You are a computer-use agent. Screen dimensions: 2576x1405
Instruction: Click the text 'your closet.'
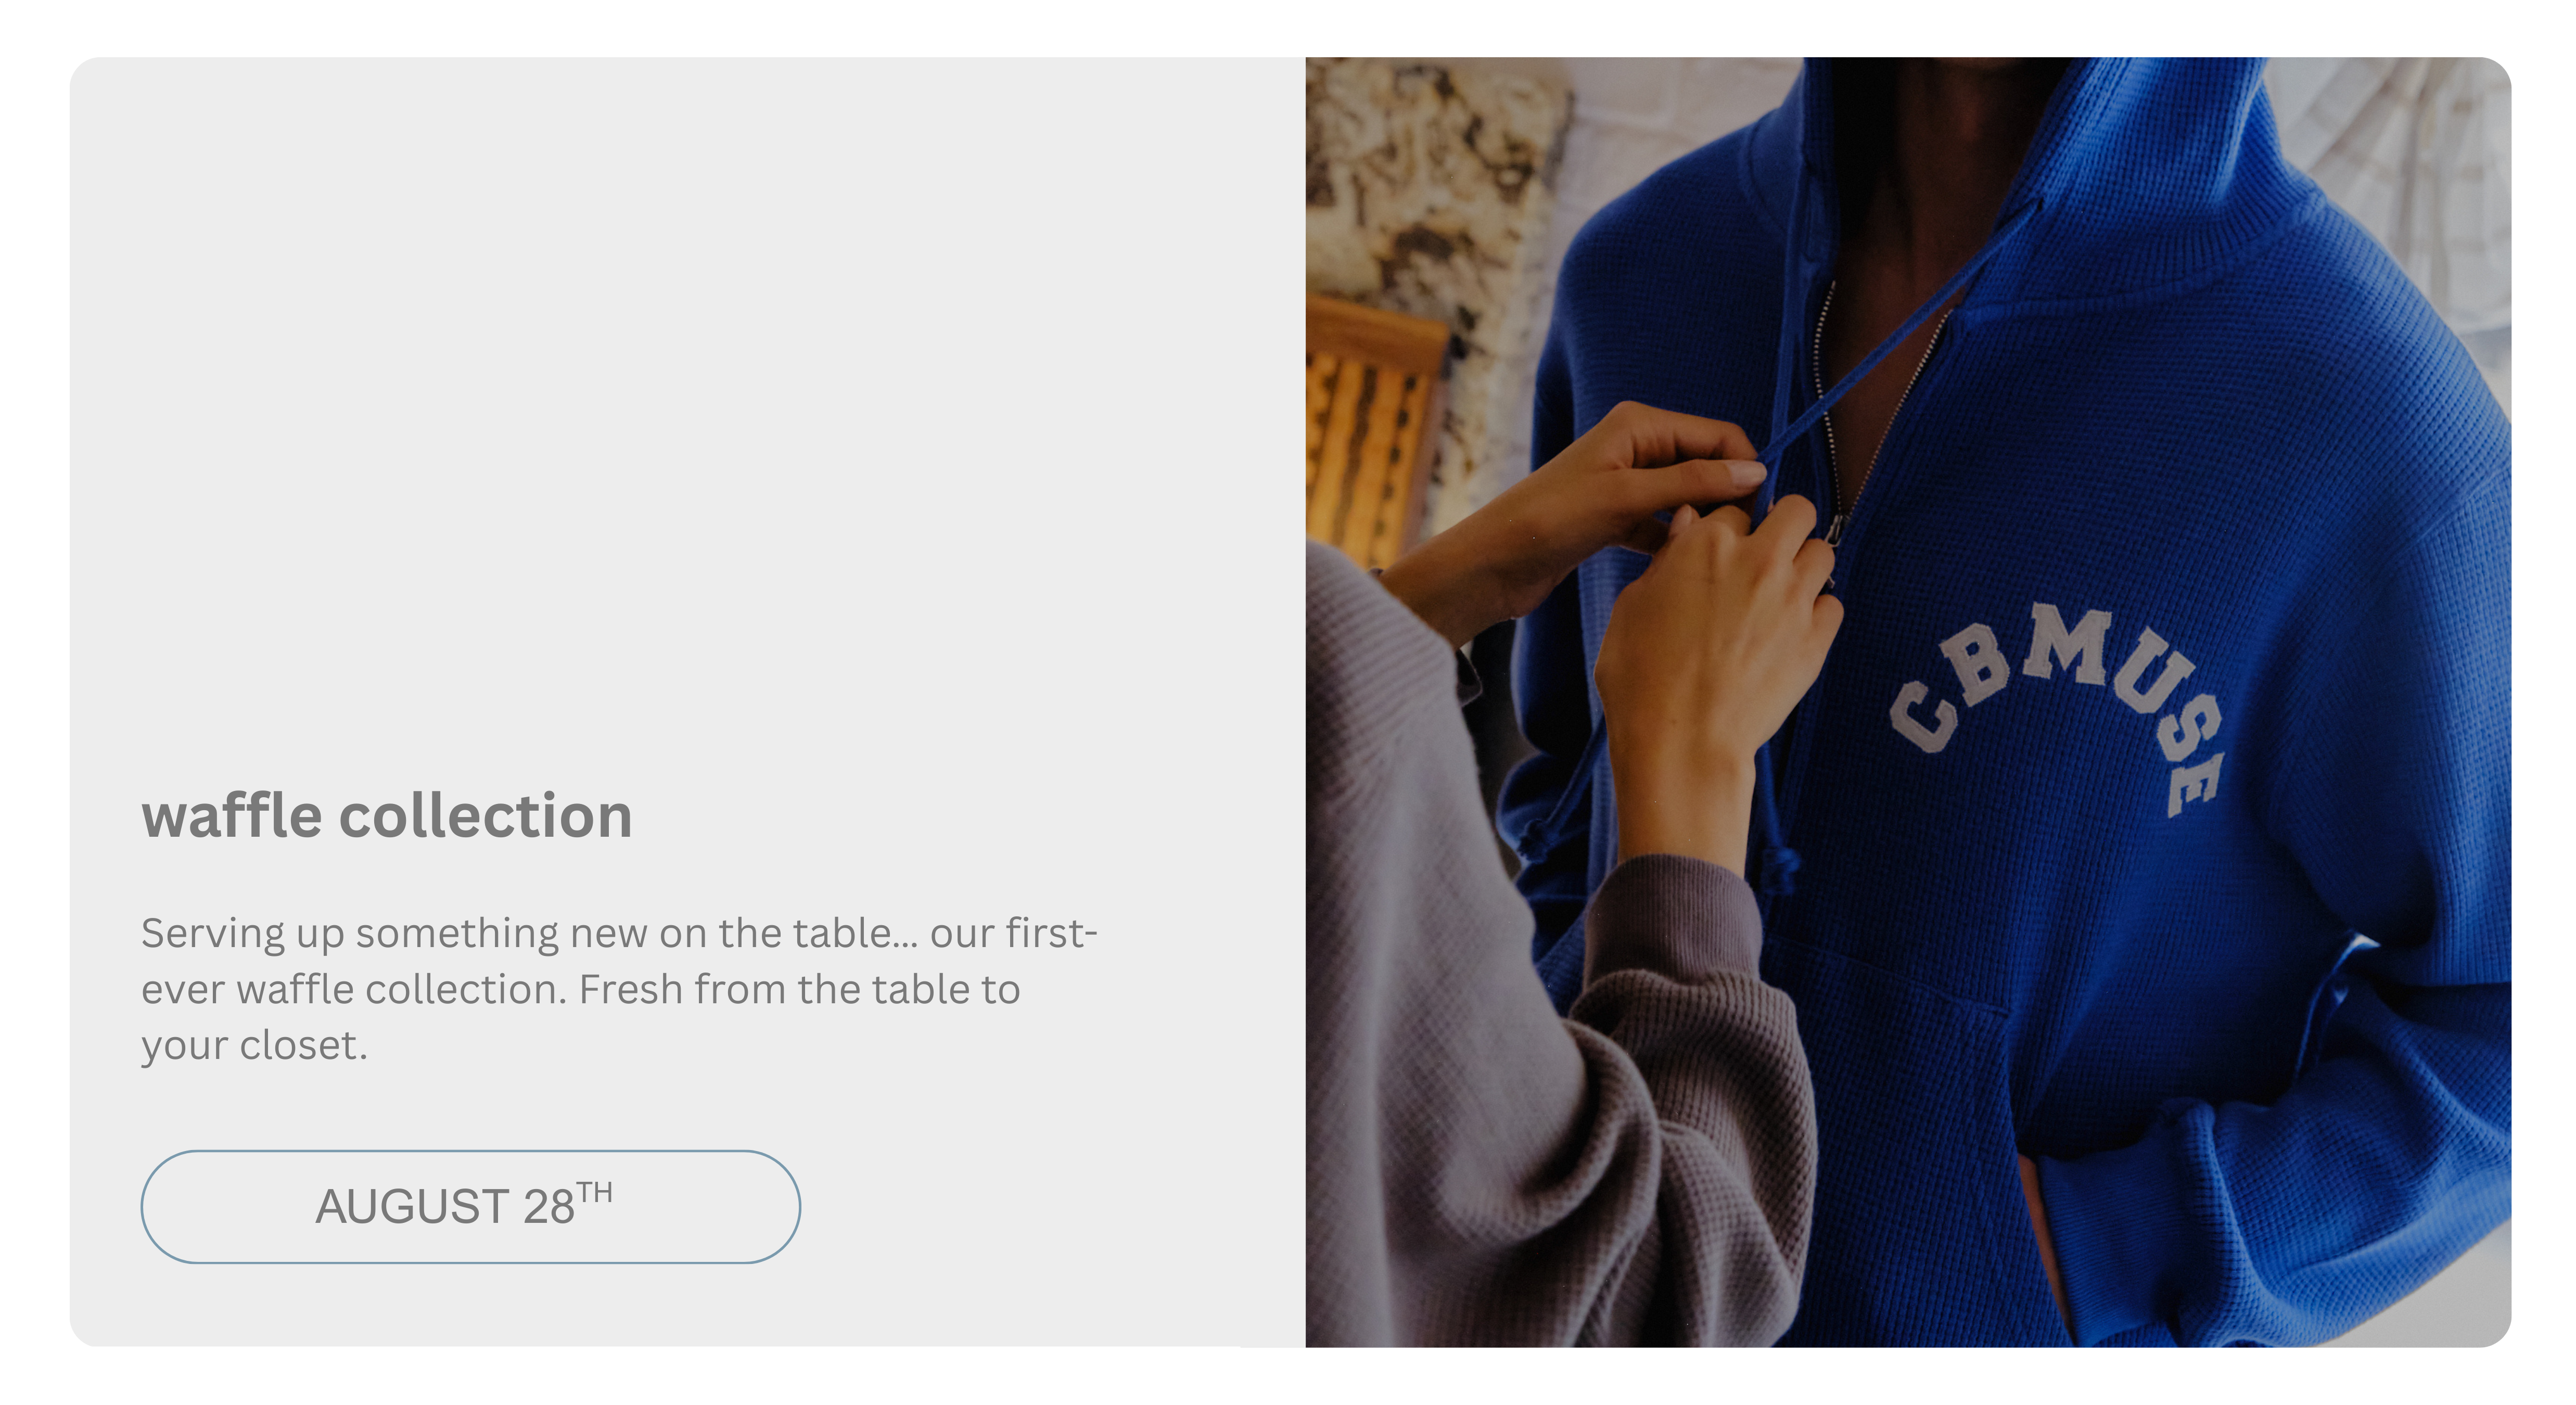point(254,1046)
